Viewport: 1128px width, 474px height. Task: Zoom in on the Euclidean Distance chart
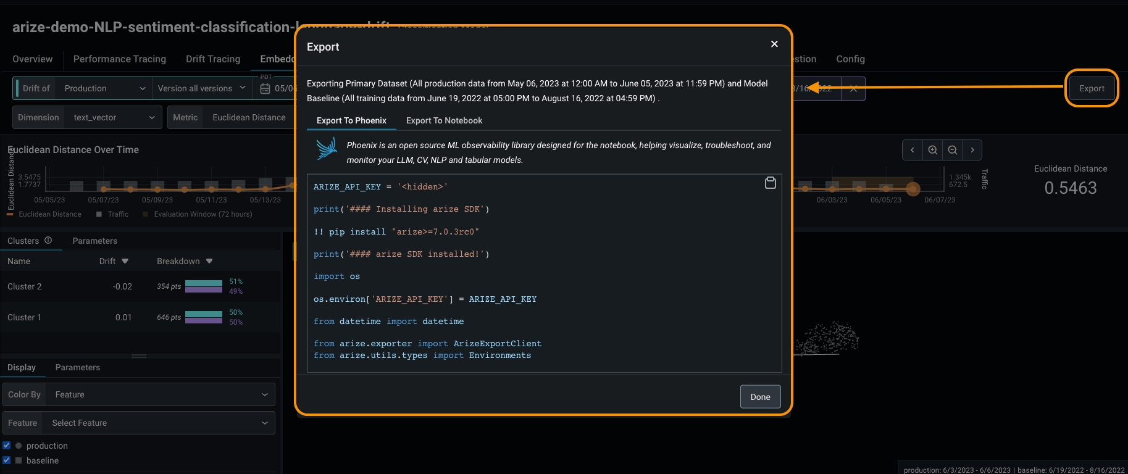(x=932, y=150)
